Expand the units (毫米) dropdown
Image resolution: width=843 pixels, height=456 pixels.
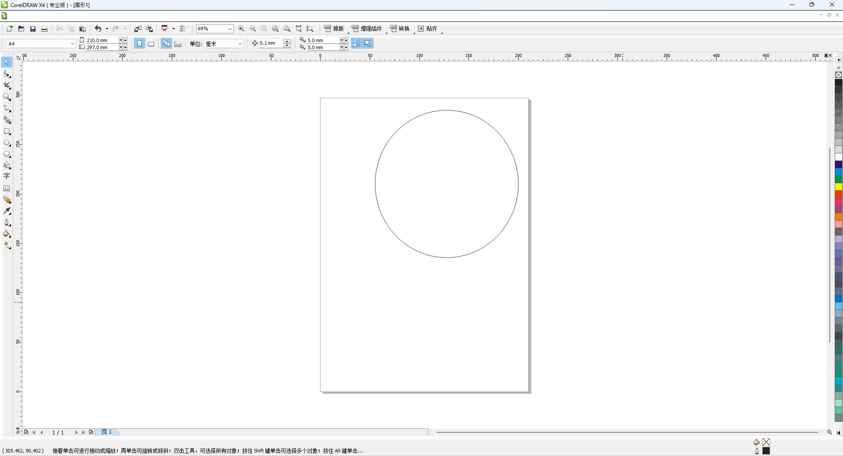240,44
